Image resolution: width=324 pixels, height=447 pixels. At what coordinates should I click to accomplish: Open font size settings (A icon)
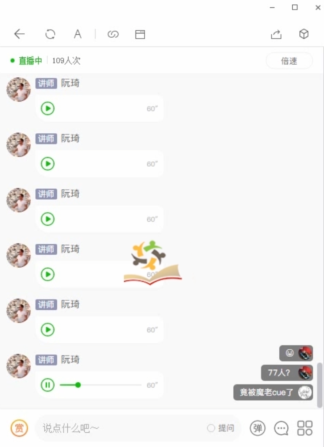pyautogui.click(x=78, y=34)
